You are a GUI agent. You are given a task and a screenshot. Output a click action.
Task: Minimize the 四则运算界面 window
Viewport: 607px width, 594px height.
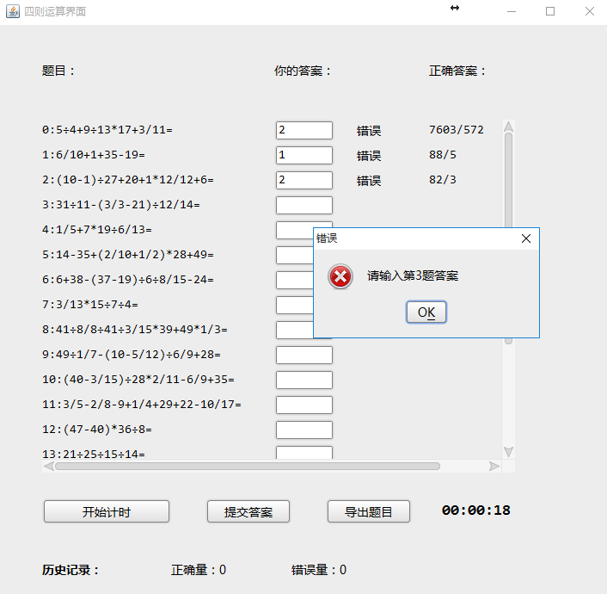(512, 12)
